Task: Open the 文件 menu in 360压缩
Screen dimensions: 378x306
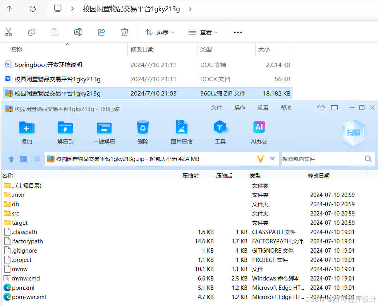Action: [x=216, y=108]
